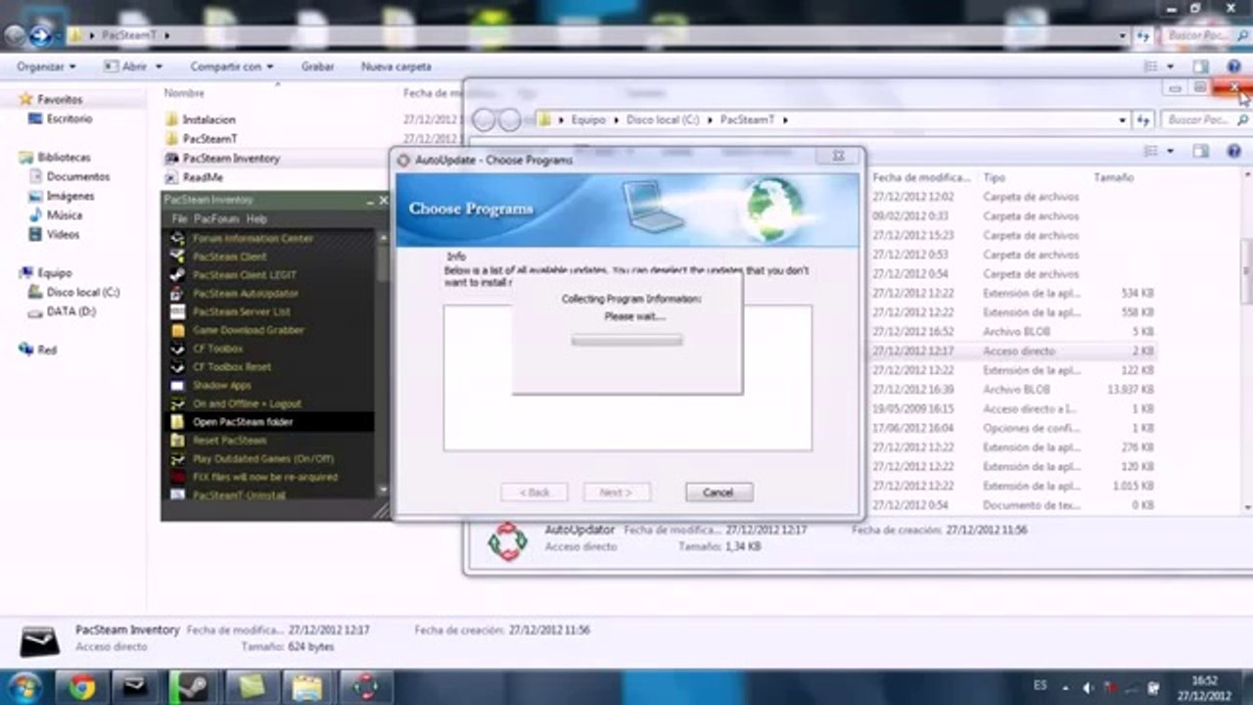1253x705 pixels.
Task: Go forward in the back Explorer window
Action: coord(40,36)
